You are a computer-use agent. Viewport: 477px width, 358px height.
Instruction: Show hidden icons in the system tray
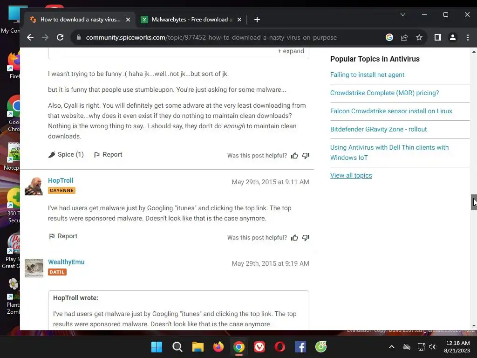point(392,347)
